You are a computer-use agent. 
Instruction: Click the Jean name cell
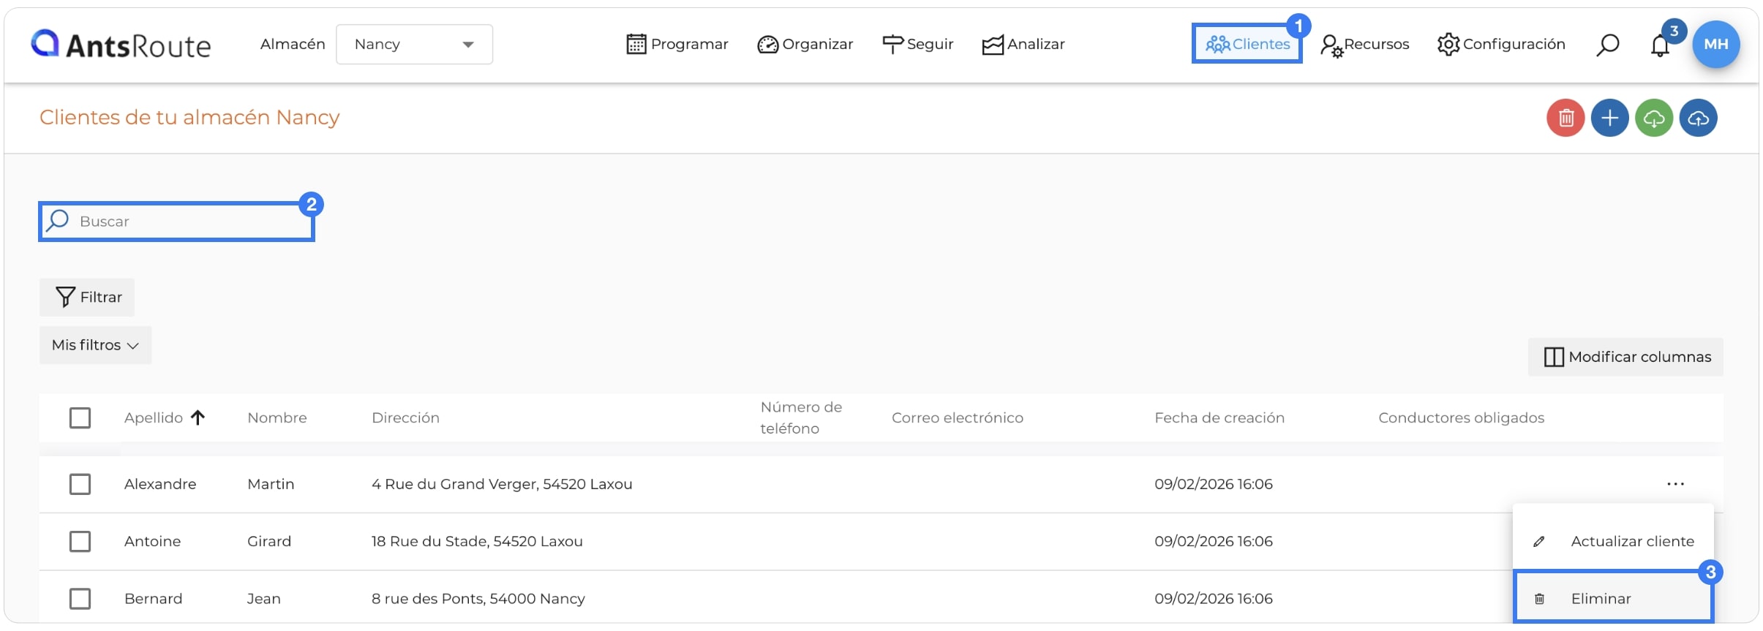tap(263, 599)
